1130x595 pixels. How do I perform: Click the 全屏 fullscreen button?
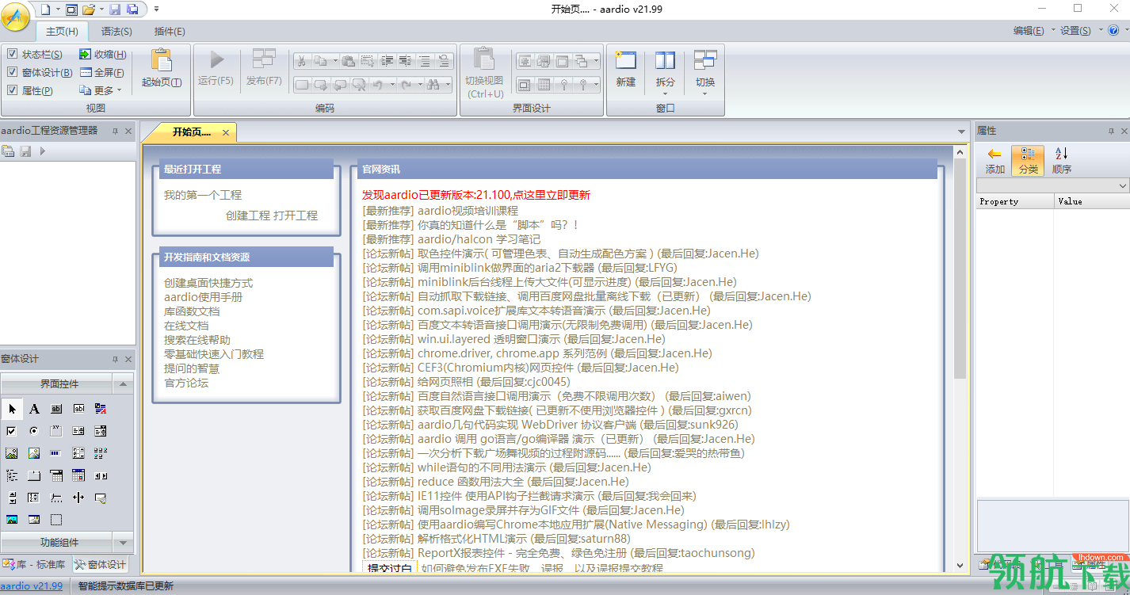click(x=102, y=72)
